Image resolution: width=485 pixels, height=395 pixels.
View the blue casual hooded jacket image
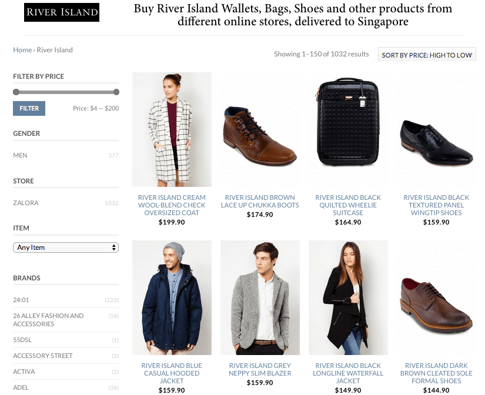(172, 298)
